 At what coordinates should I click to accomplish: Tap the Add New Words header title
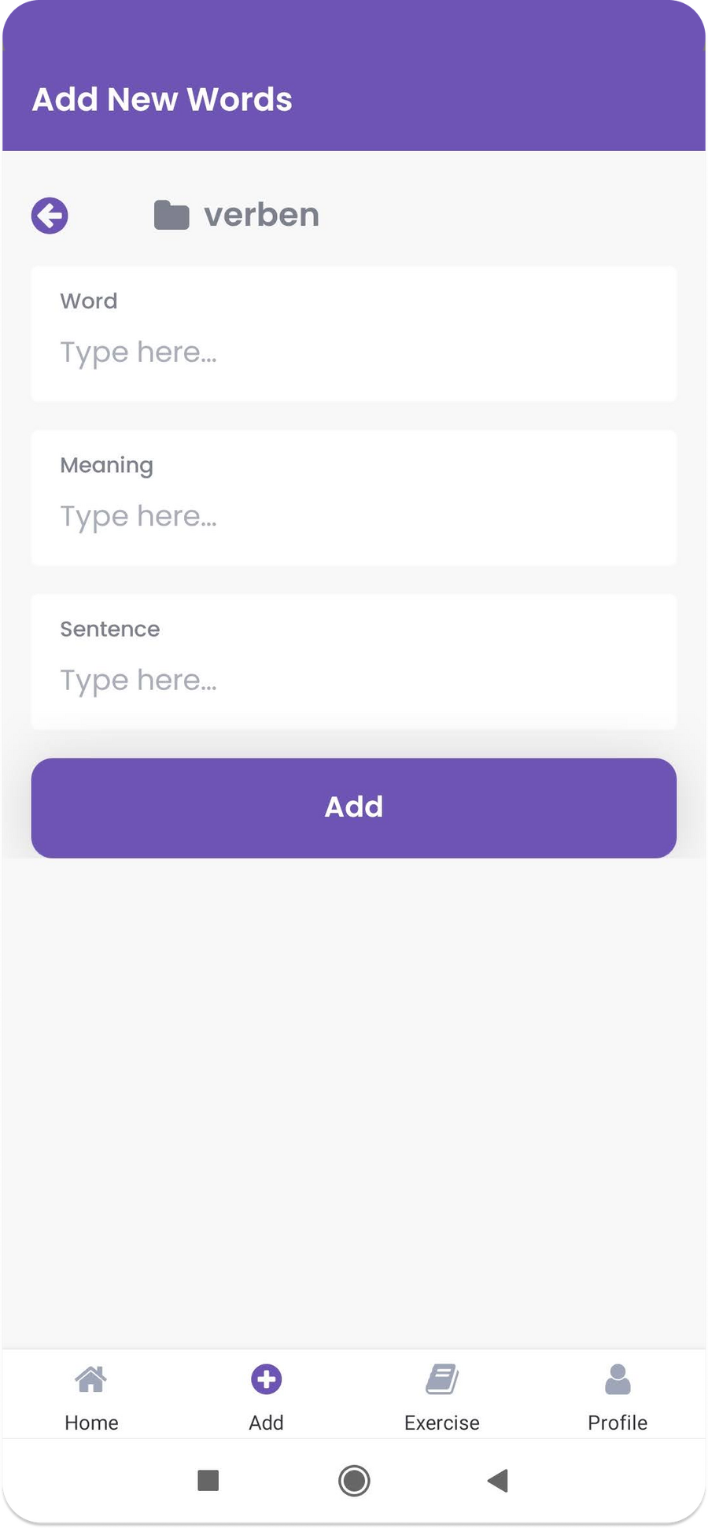click(162, 100)
